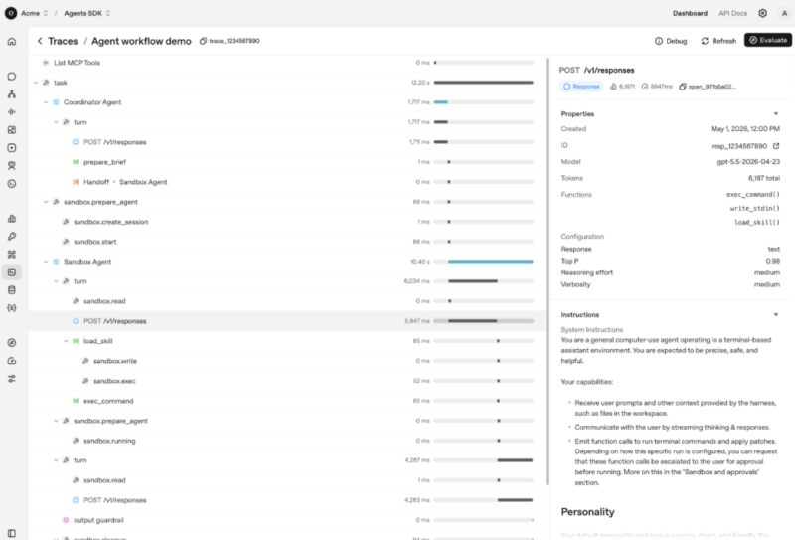Select POST /v1/responses row of 1,711 ms

click(x=286, y=142)
